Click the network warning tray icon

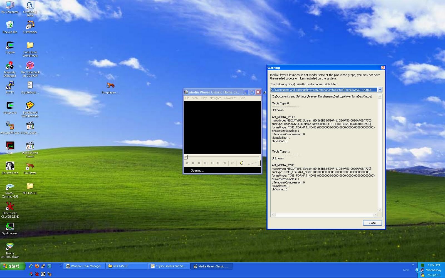(x=422, y=275)
